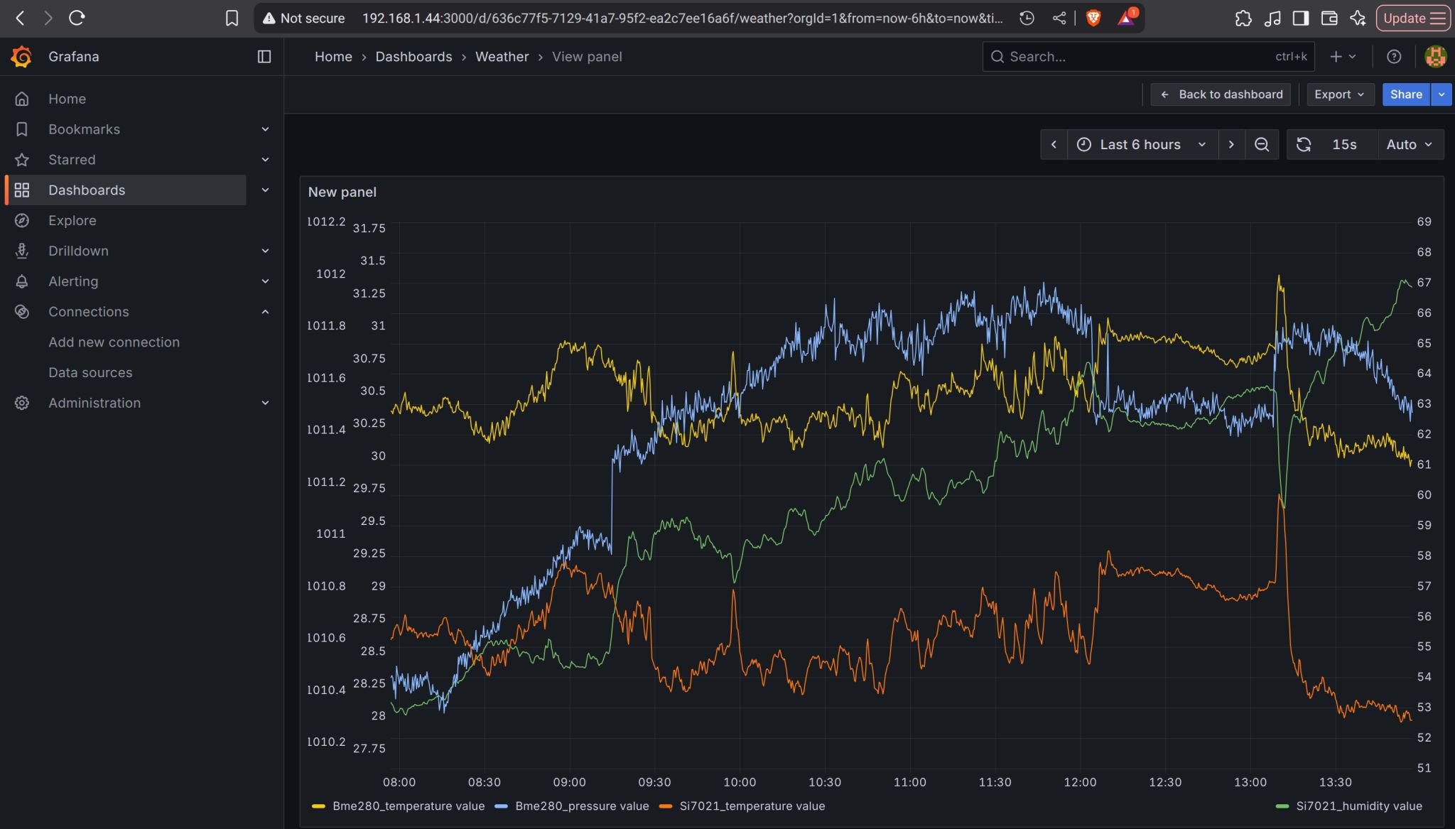Click the dock sidebar menu toggle icon
This screenshot has height=829, width=1455.
[x=264, y=56]
